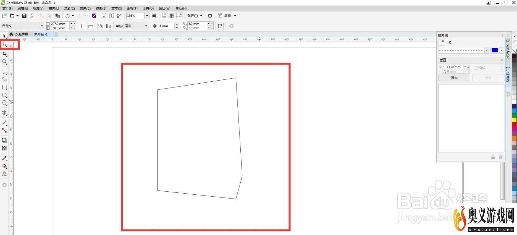Viewport: 517px width, 235px height.
Task: Open the 对象(C) menu
Action: (x=69, y=8)
